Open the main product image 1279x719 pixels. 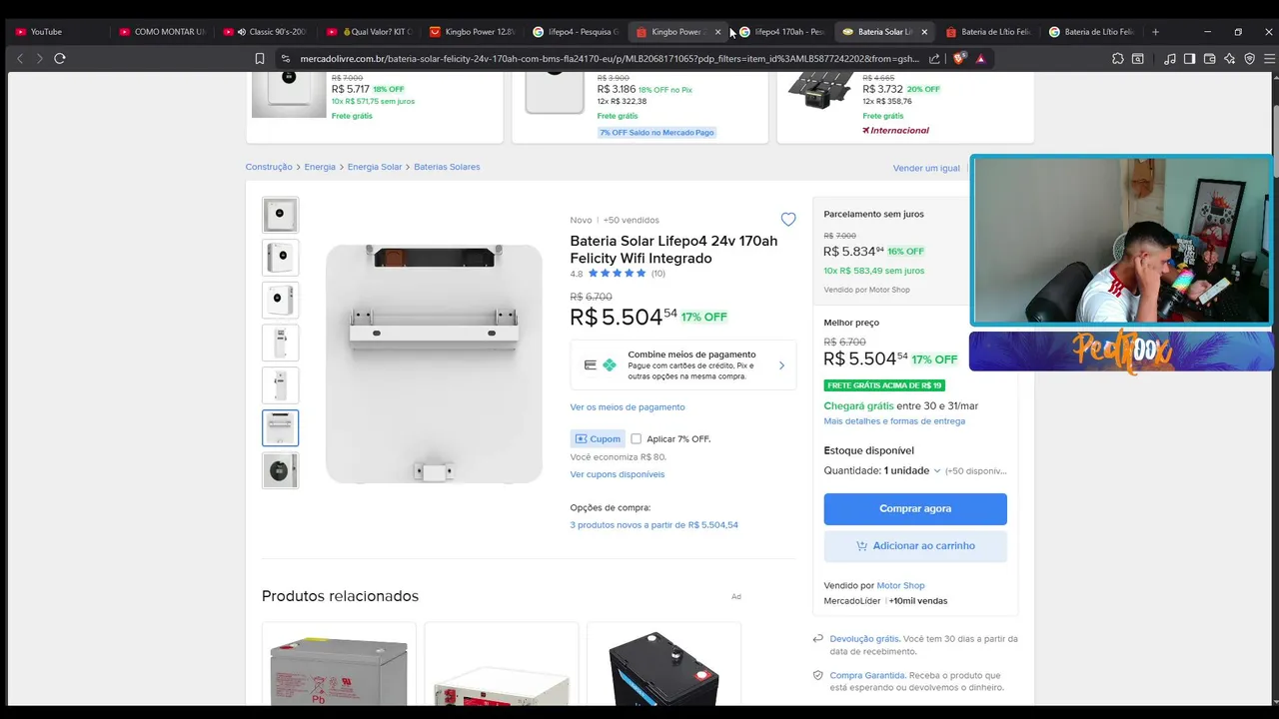pos(434,363)
